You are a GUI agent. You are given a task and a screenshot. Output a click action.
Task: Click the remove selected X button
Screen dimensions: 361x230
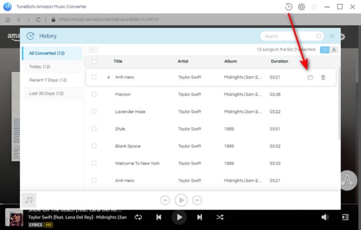tap(93, 50)
